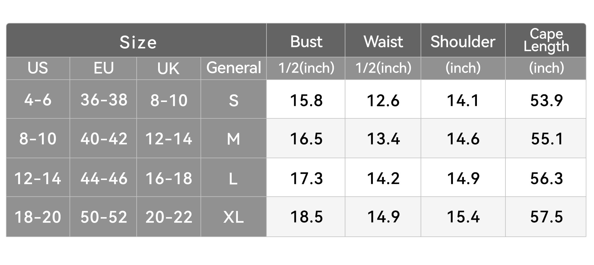
Task: Select the EU size 40-42 cell
Action: click(x=104, y=139)
